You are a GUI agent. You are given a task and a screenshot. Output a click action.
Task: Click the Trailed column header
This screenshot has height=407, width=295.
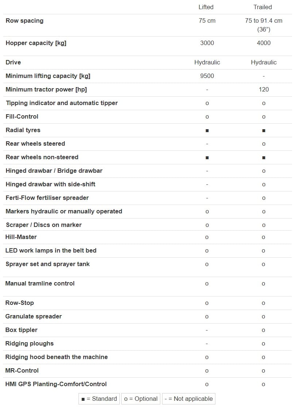(263, 7)
